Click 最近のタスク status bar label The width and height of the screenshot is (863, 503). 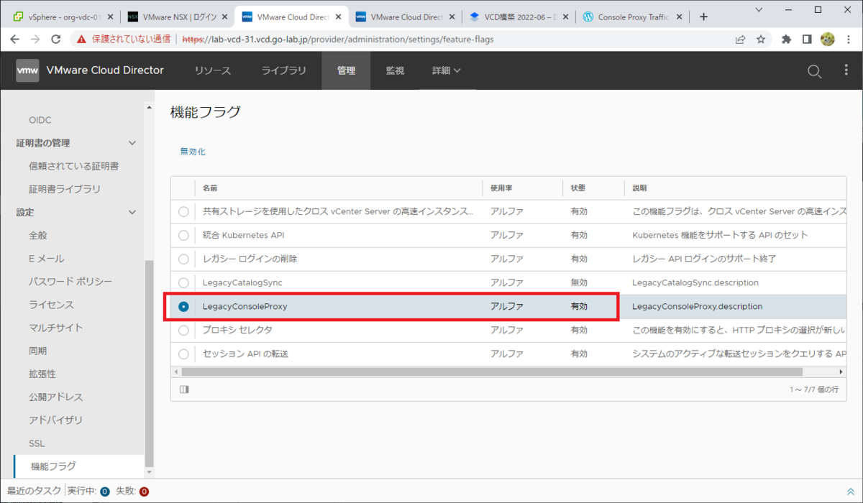(35, 492)
